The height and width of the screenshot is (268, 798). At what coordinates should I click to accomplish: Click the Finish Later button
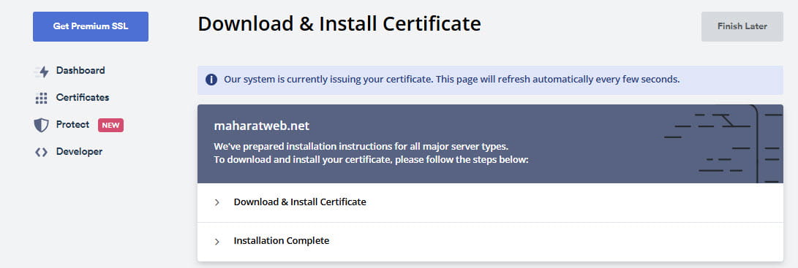[742, 26]
